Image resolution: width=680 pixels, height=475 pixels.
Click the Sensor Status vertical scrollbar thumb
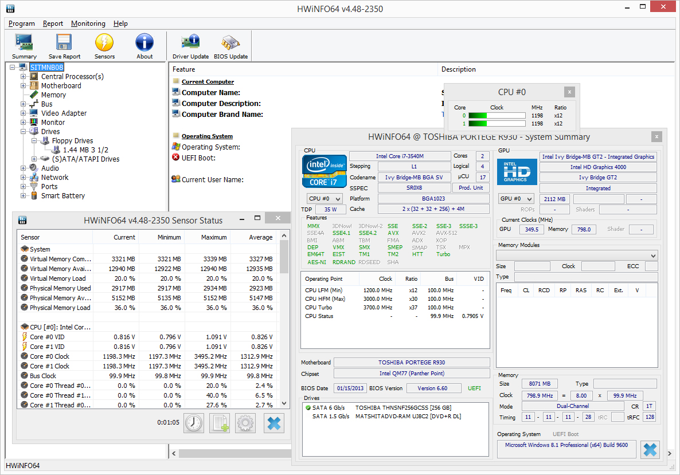pyautogui.click(x=284, y=257)
